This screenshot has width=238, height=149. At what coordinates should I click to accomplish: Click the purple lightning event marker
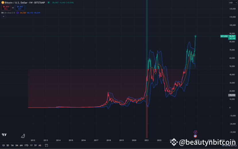point(195,132)
